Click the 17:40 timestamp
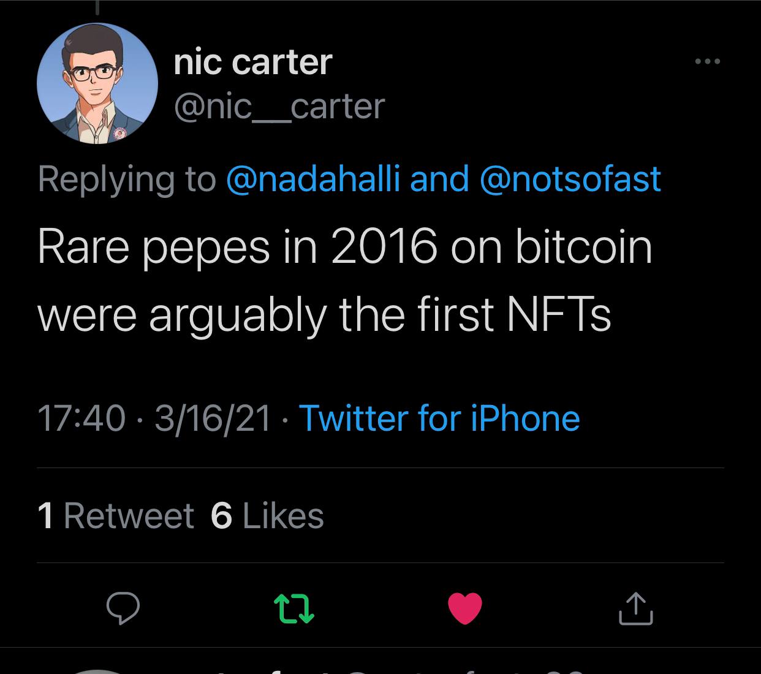 [x=81, y=418]
